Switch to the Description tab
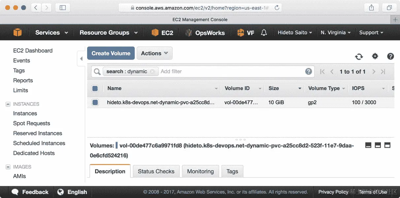 click(110, 171)
